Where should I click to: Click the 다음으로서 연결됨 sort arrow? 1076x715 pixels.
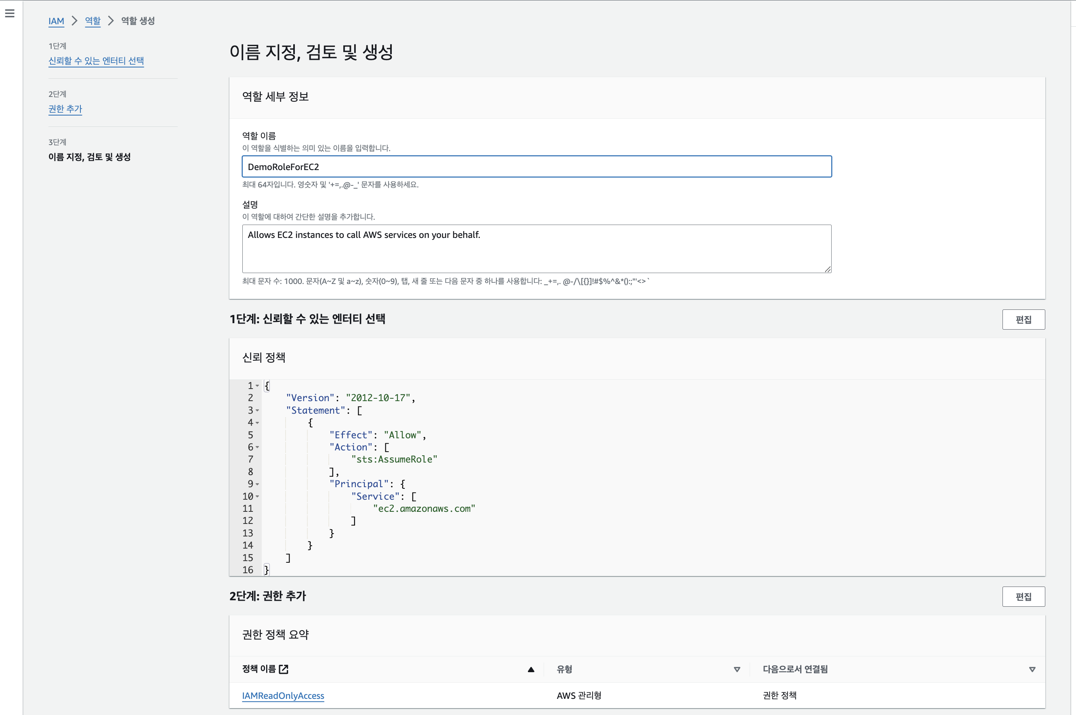pos(1032,669)
